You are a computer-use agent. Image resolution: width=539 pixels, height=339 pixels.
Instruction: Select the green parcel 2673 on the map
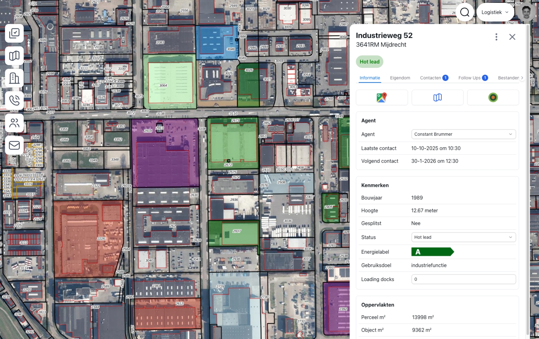(x=233, y=143)
